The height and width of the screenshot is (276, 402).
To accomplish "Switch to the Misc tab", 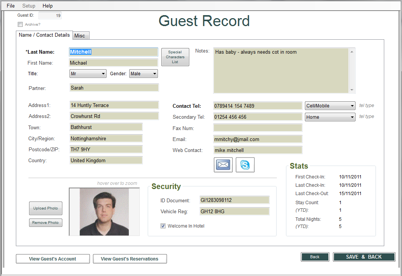I will point(80,36).
